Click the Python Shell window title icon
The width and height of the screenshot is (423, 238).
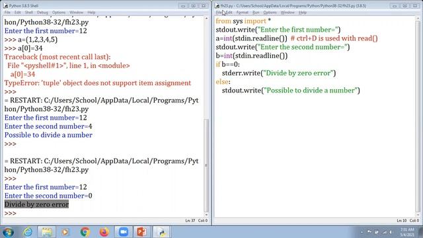5,6
